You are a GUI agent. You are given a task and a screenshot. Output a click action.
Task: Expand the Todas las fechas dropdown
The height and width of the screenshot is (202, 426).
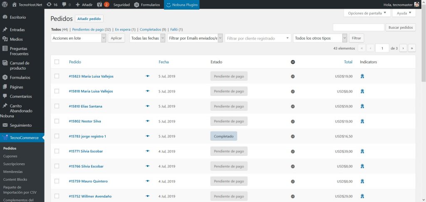coord(147,38)
